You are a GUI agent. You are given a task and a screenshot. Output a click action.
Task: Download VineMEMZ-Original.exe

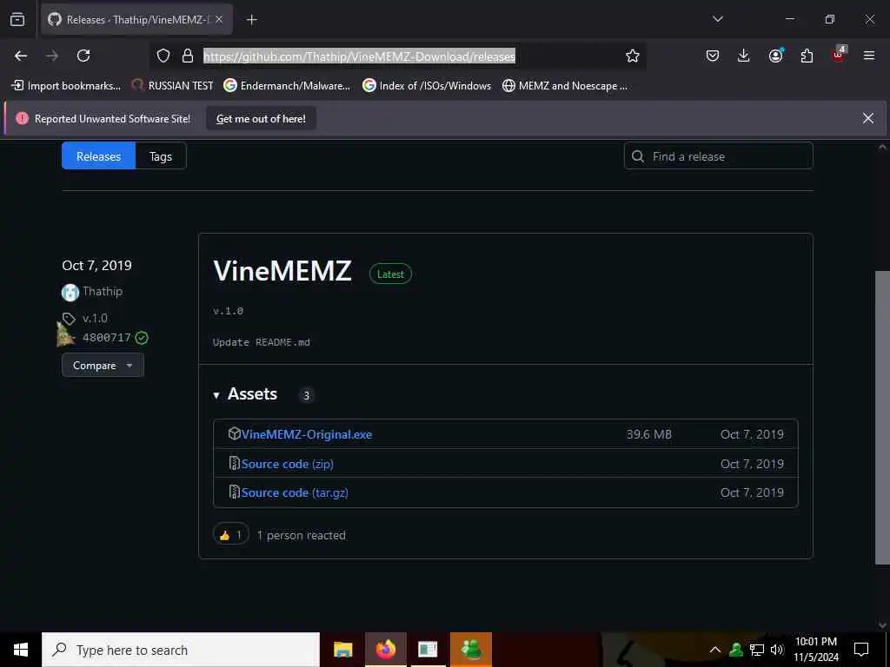pos(307,434)
